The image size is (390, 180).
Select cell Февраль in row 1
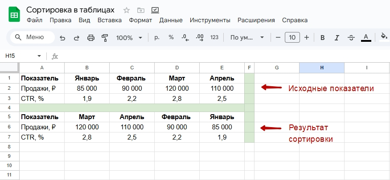coord(132,78)
